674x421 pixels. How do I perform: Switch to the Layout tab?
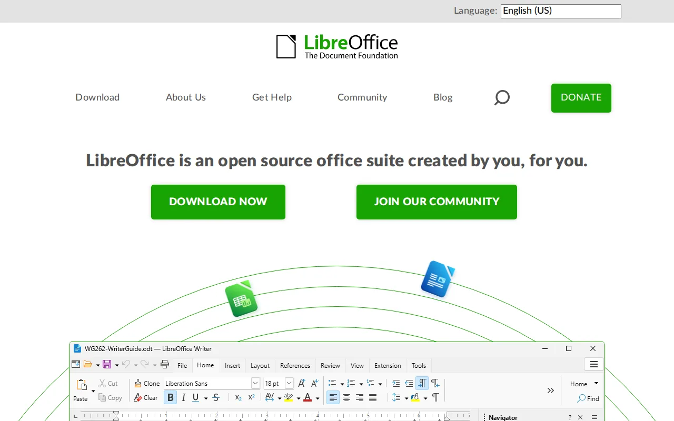260,365
